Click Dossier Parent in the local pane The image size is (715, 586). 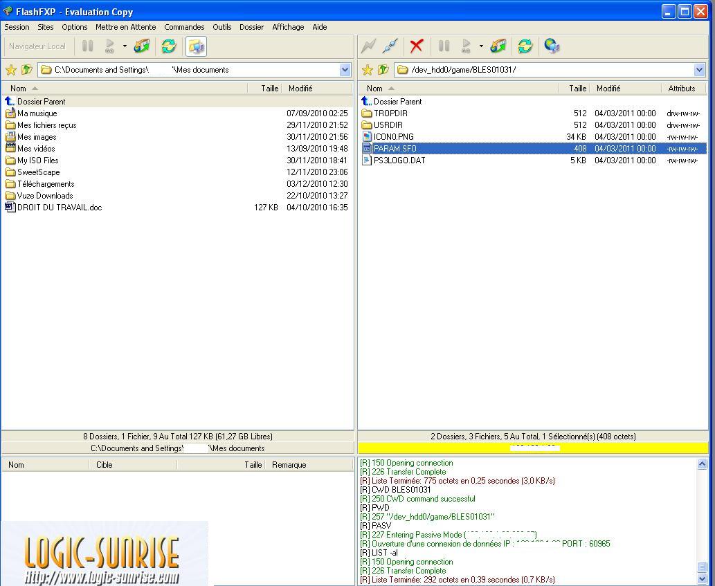(x=41, y=102)
